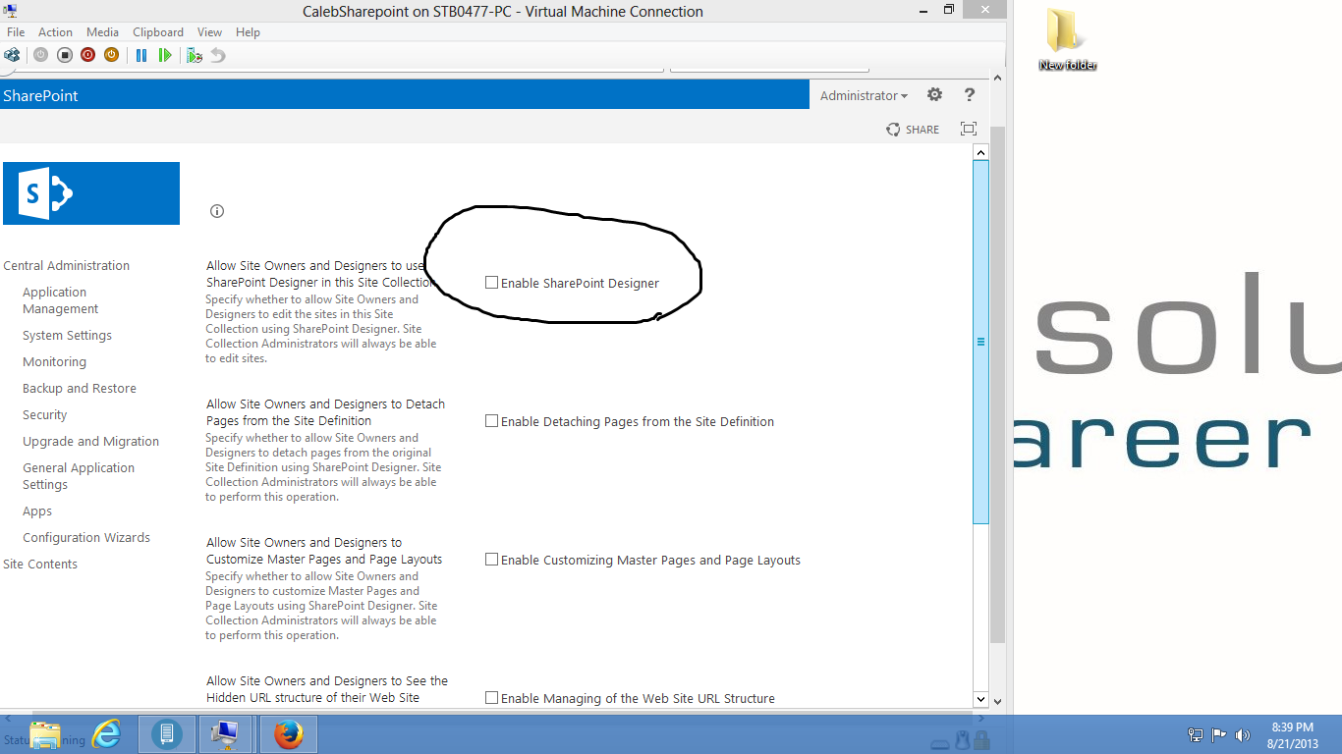Screen dimensions: 1342x754
Task: Enable SharePoint Designer checkbox
Action: 491,283
